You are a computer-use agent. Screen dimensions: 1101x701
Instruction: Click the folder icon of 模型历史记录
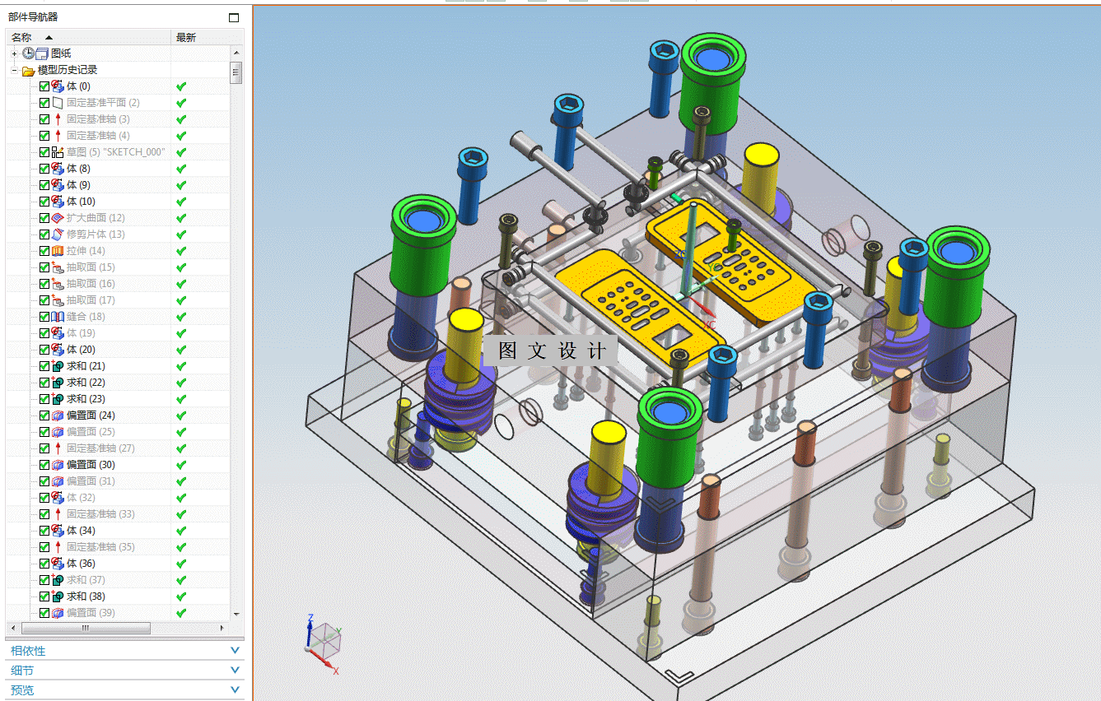tap(29, 71)
